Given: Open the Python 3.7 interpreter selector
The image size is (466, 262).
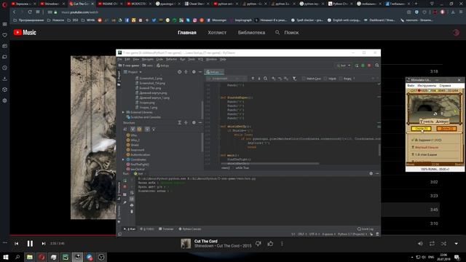Looking at the screenshot, I should pos(352,234).
